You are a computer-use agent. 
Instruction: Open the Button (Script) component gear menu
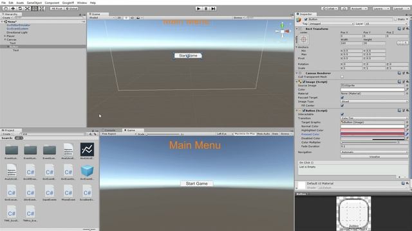click(407, 110)
